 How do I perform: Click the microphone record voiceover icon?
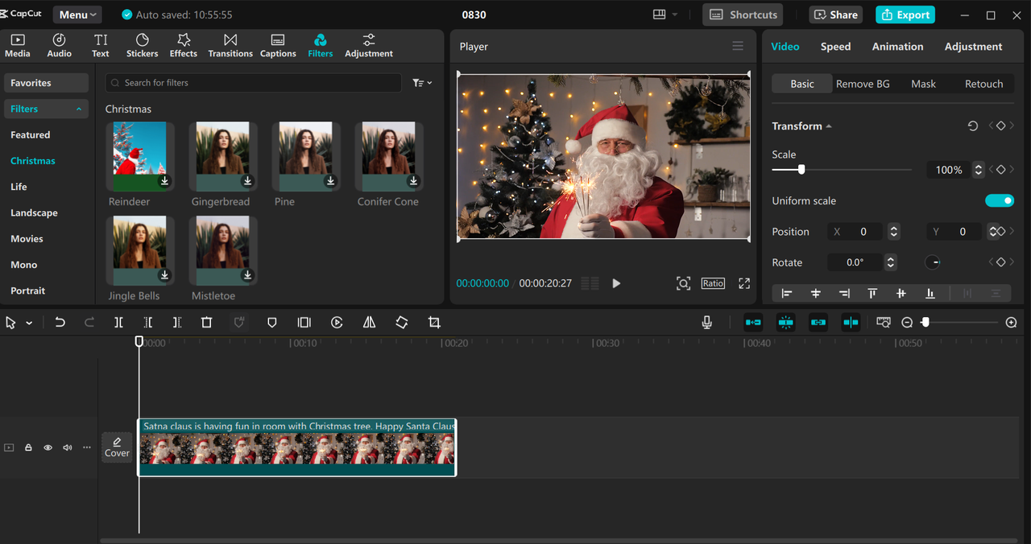pos(706,323)
